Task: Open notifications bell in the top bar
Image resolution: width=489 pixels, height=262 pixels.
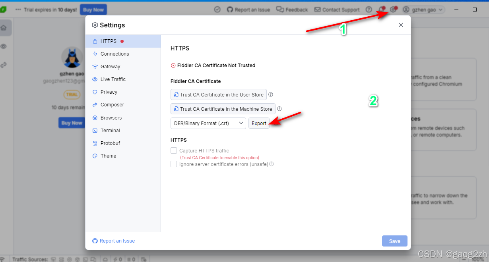Action: coord(381,10)
